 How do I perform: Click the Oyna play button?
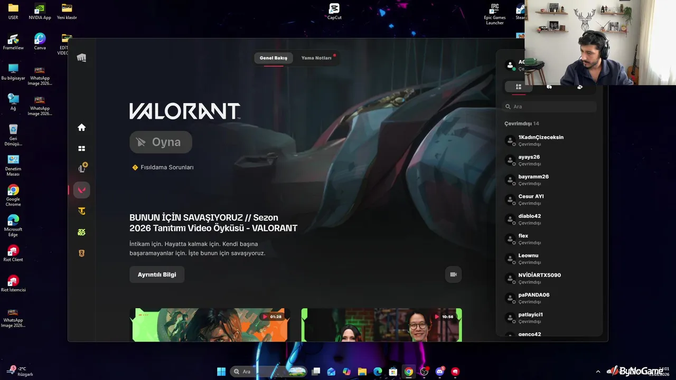click(x=161, y=142)
